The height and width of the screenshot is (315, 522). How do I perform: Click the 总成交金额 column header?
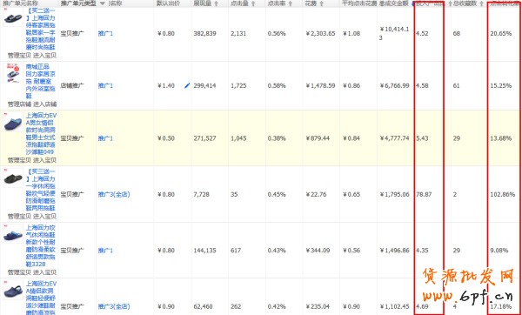point(393,3)
